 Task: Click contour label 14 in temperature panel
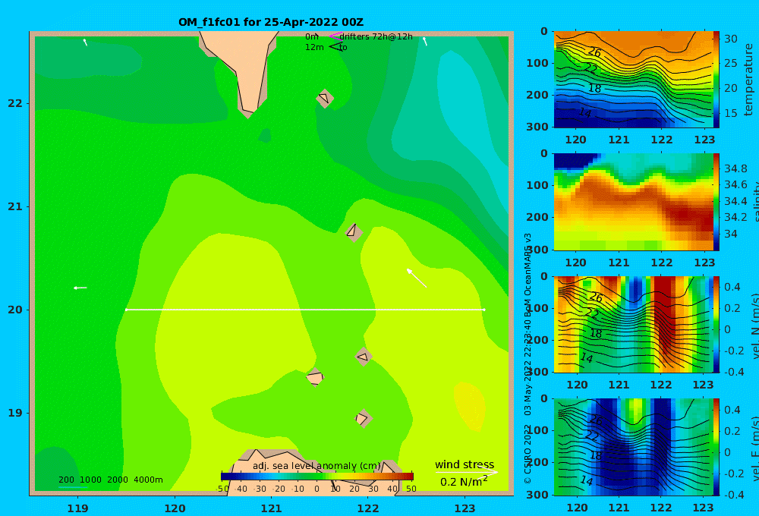585,112
